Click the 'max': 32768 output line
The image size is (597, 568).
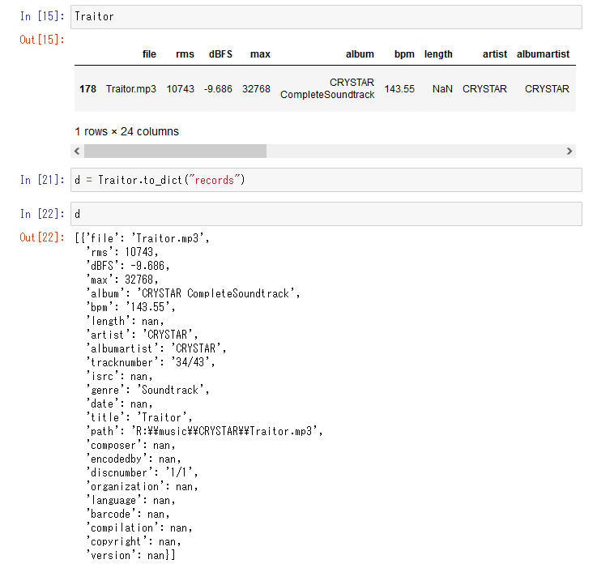pos(122,280)
